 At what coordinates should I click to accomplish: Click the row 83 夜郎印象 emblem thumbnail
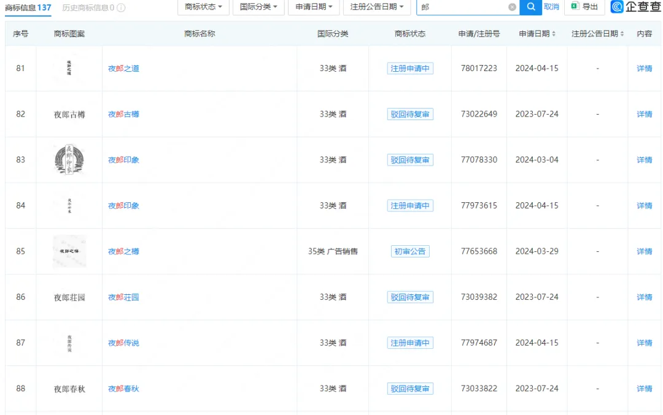pos(69,159)
